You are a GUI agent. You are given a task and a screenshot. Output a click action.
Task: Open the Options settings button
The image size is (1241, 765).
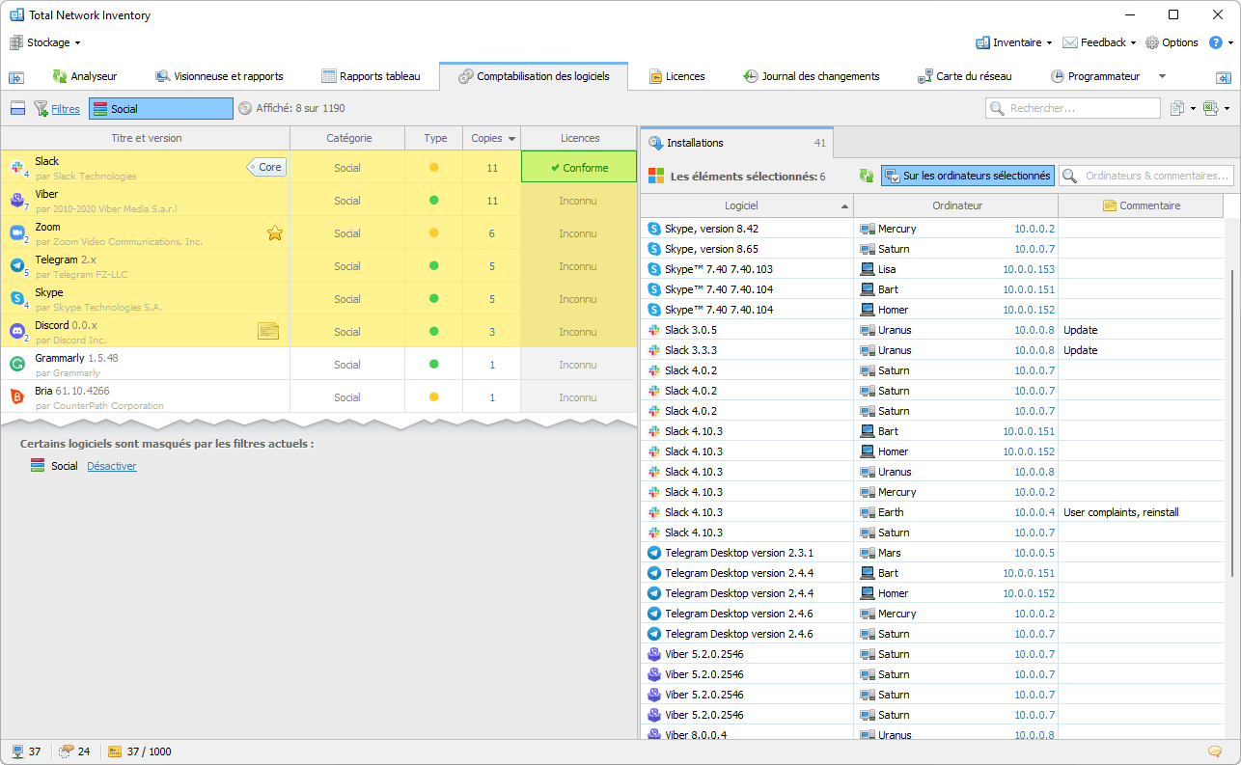1172,42
